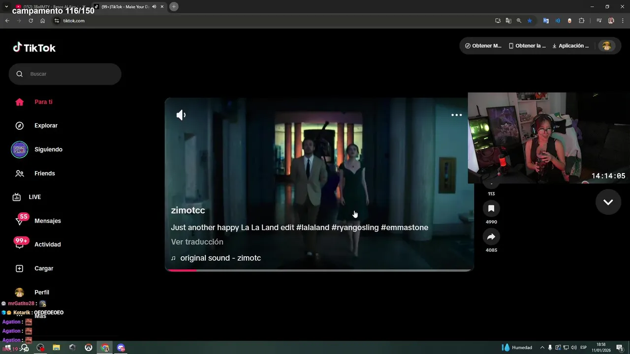
Task: Click the Explorar compass icon
Action: [20, 125]
